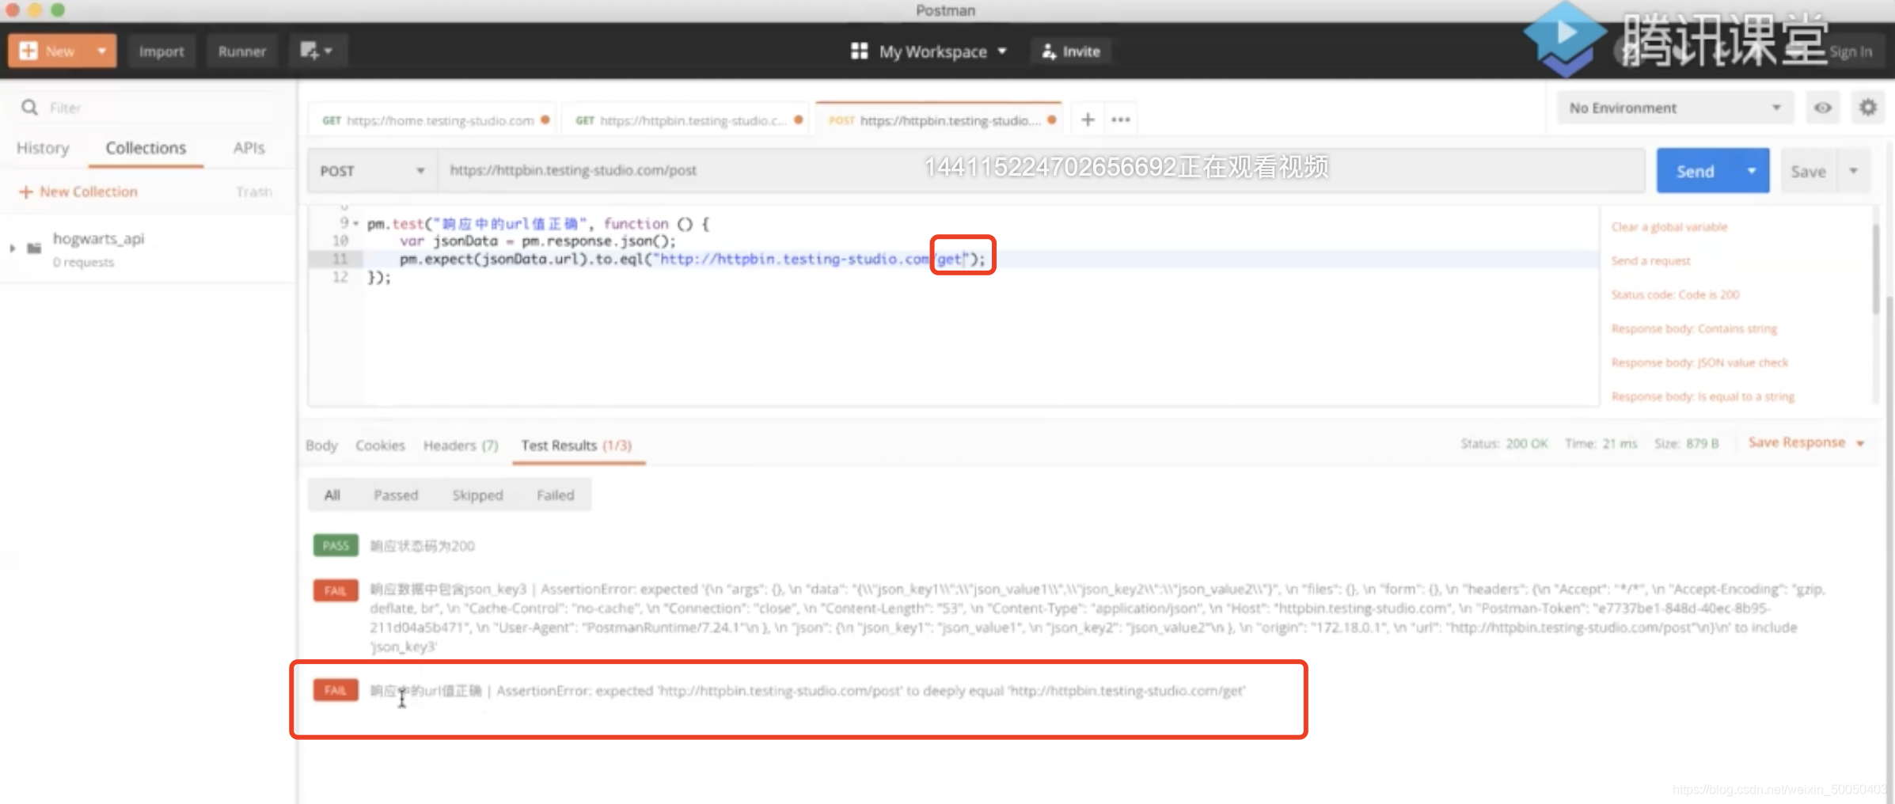Click the Save button
The image size is (1895, 804).
(x=1808, y=172)
